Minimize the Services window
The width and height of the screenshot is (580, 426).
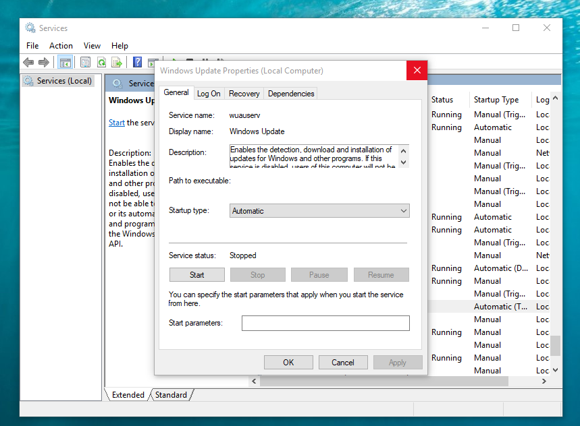(x=485, y=28)
